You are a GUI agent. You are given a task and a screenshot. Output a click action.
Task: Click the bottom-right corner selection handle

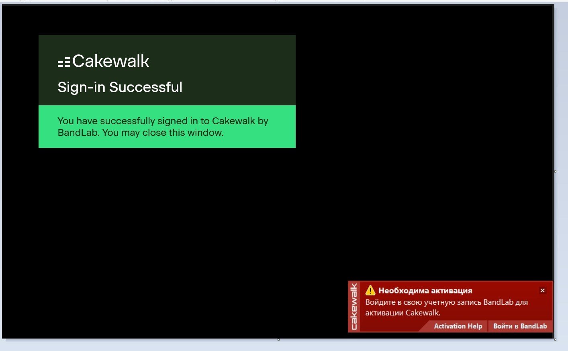pyautogui.click(x=555, y=339)
